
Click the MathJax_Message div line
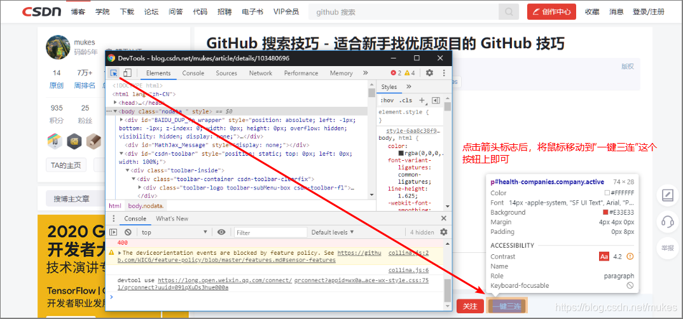click(217, 145)
